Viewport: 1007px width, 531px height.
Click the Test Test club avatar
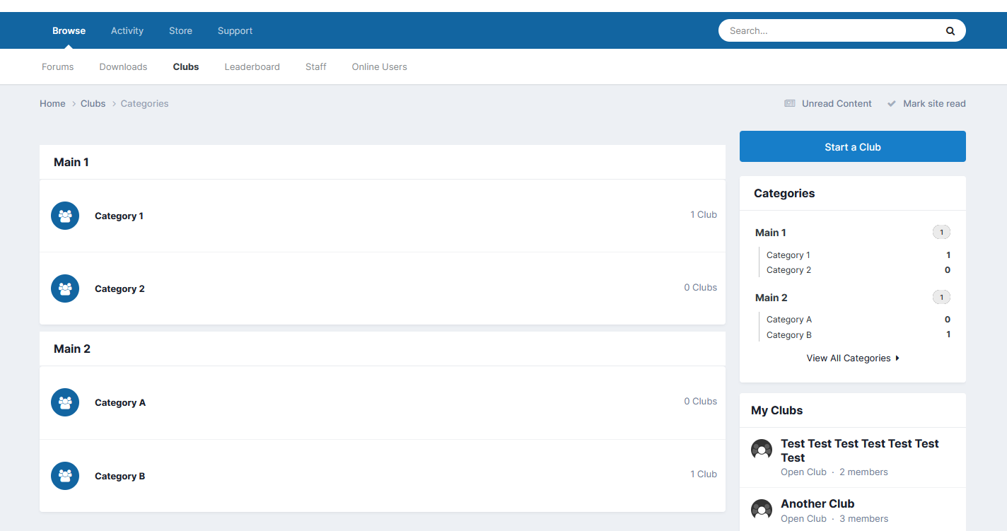(762, 450)
